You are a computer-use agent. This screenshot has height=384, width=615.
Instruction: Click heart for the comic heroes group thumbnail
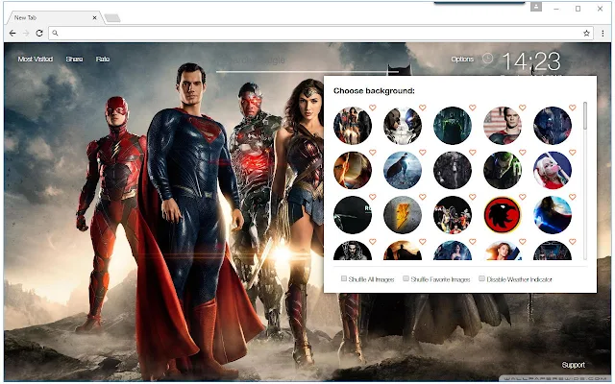(x=473, y=197)
